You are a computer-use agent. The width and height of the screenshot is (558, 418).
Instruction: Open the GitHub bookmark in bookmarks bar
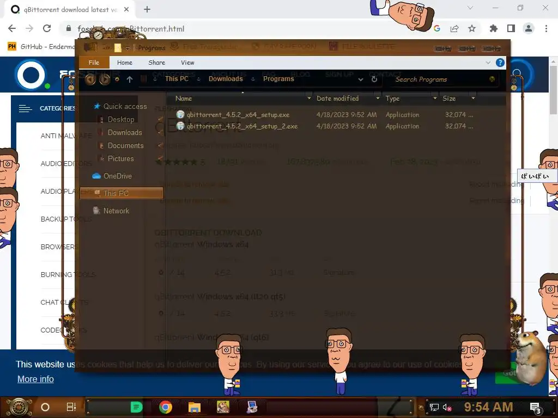pyautogui.click(x=41, y=47)
